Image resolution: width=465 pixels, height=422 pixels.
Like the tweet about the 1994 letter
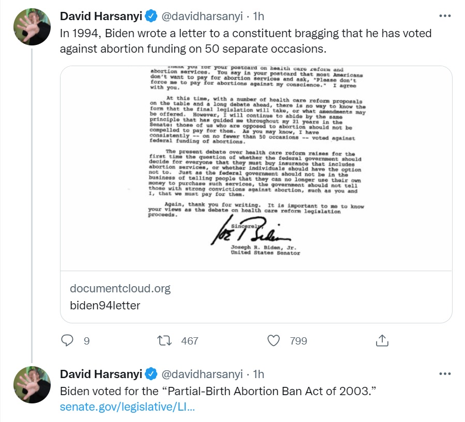[274, 340]
